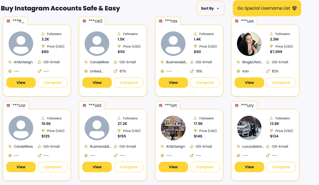Click the gender icon showing 87%
319x185 pixels.
pyautogui.click(x=115, y=71)
